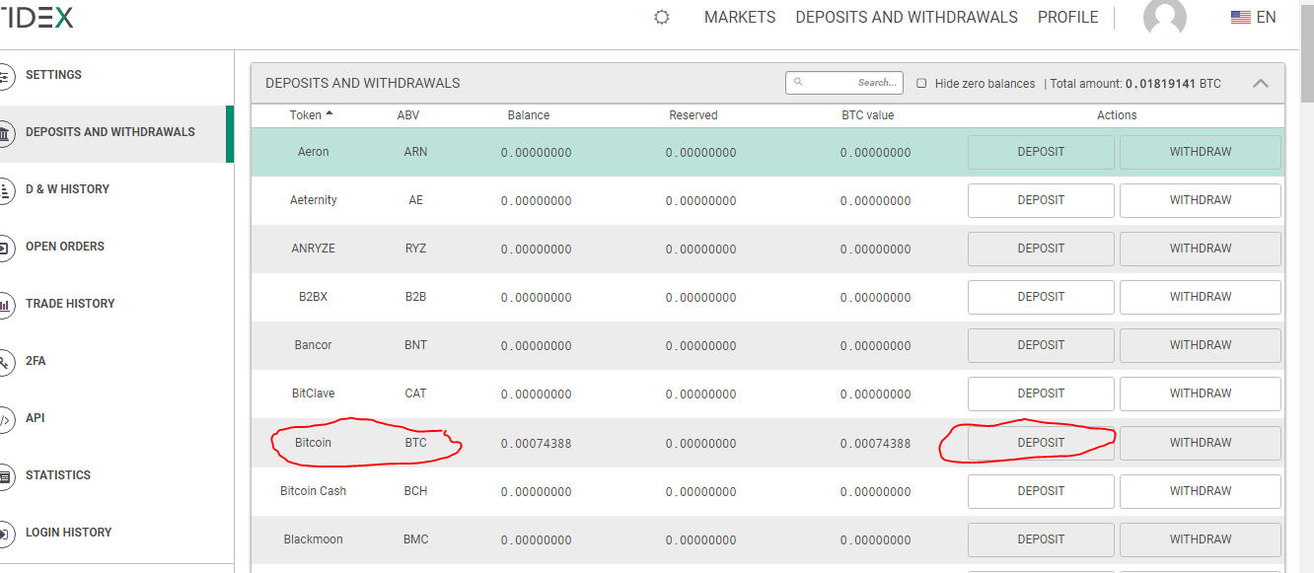Image resolution: width=1314 pixels, height=573 pixels.
Task: Select the Bitcoin token name
Action: click(x=313, y=443)
